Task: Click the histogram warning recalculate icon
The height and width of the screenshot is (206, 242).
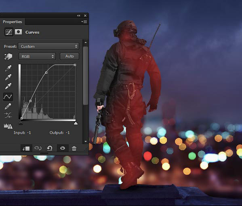Action: coord(8,126)
